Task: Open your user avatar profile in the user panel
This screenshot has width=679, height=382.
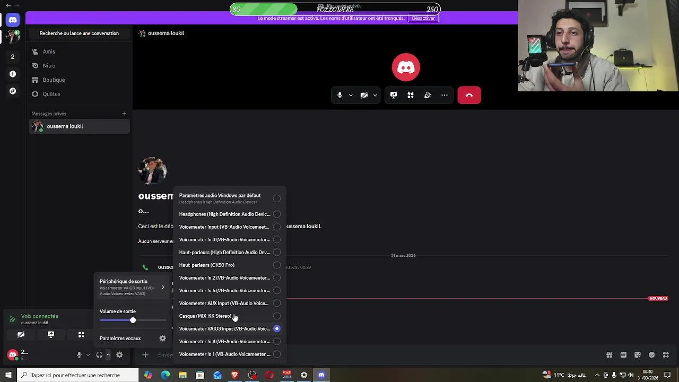Action: coord(13,355)
